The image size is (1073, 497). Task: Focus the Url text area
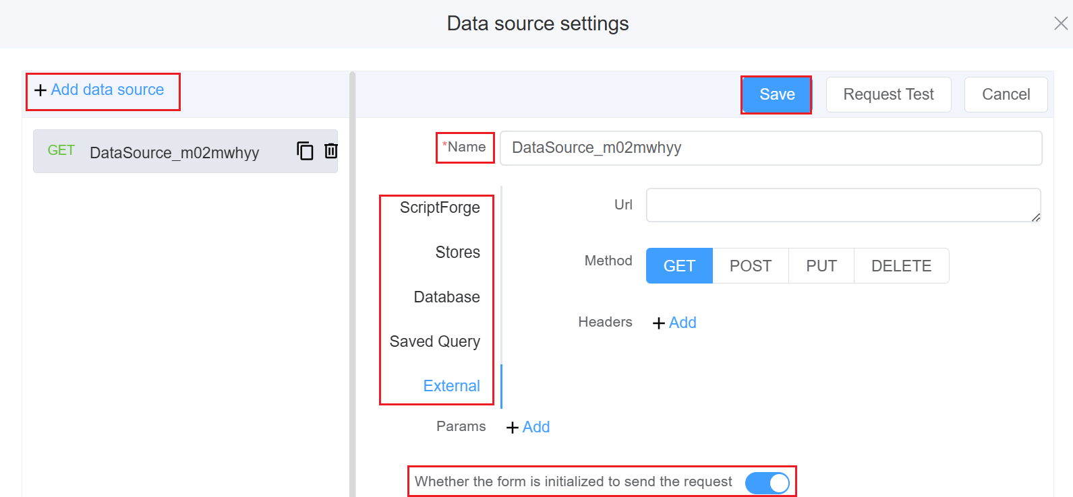point(842,205)
